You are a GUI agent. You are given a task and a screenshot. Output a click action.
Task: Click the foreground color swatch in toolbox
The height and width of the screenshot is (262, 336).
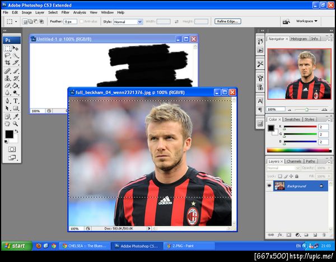(9, 134)
